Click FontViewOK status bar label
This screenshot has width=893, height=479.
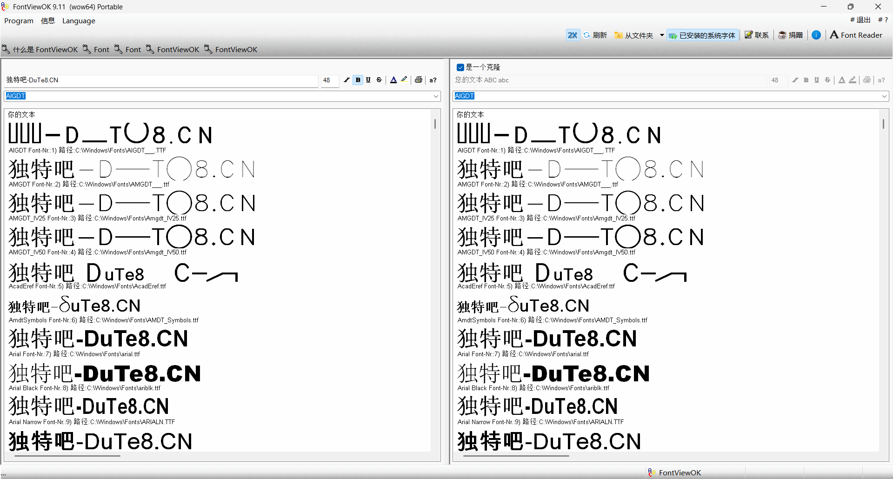tap(680, 472)
